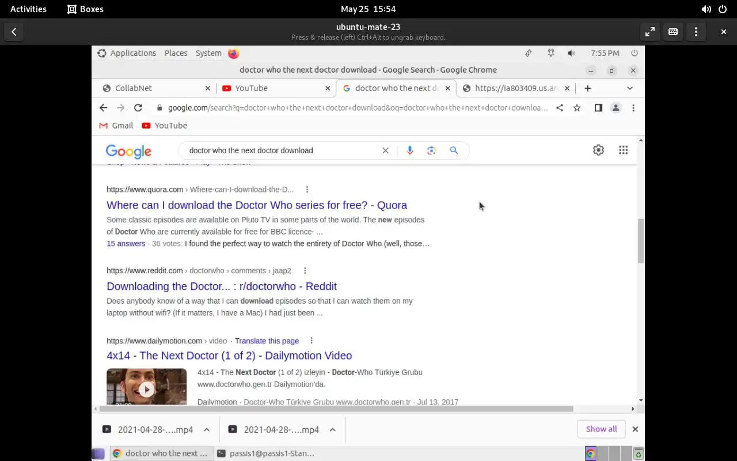Screen dimensions: 737x461
Task: Open System menu
Action: coord(208,53)
